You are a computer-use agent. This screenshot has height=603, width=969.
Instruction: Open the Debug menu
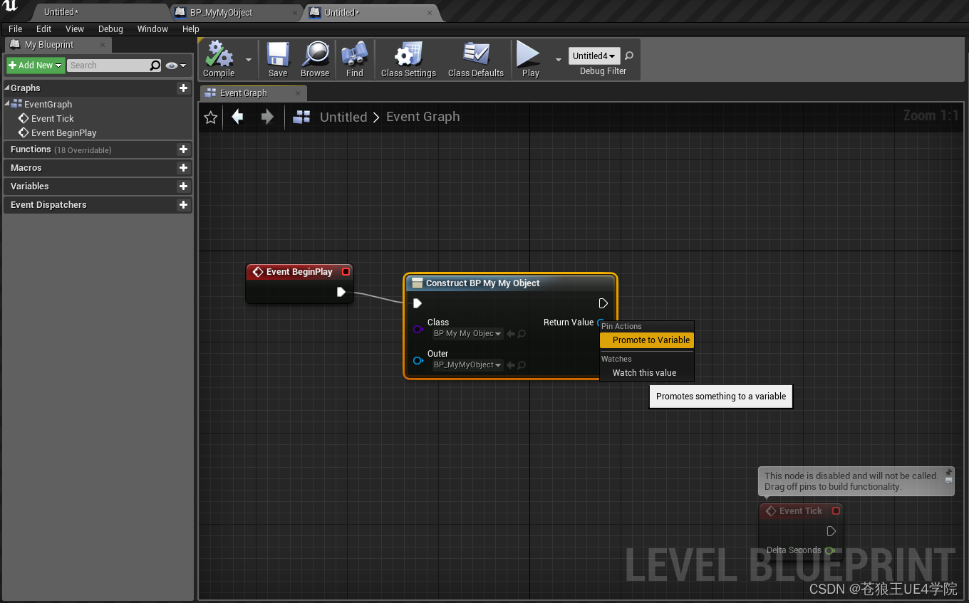click(x=110, y=28)
